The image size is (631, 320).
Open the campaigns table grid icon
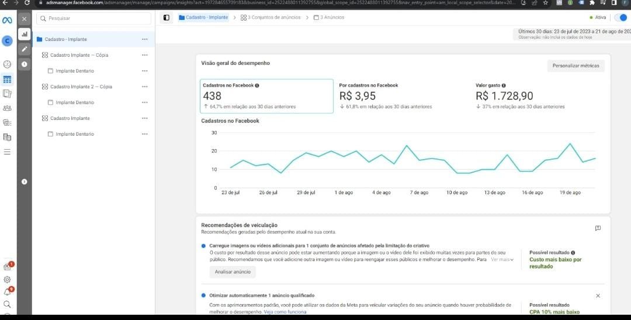[8, 79]
